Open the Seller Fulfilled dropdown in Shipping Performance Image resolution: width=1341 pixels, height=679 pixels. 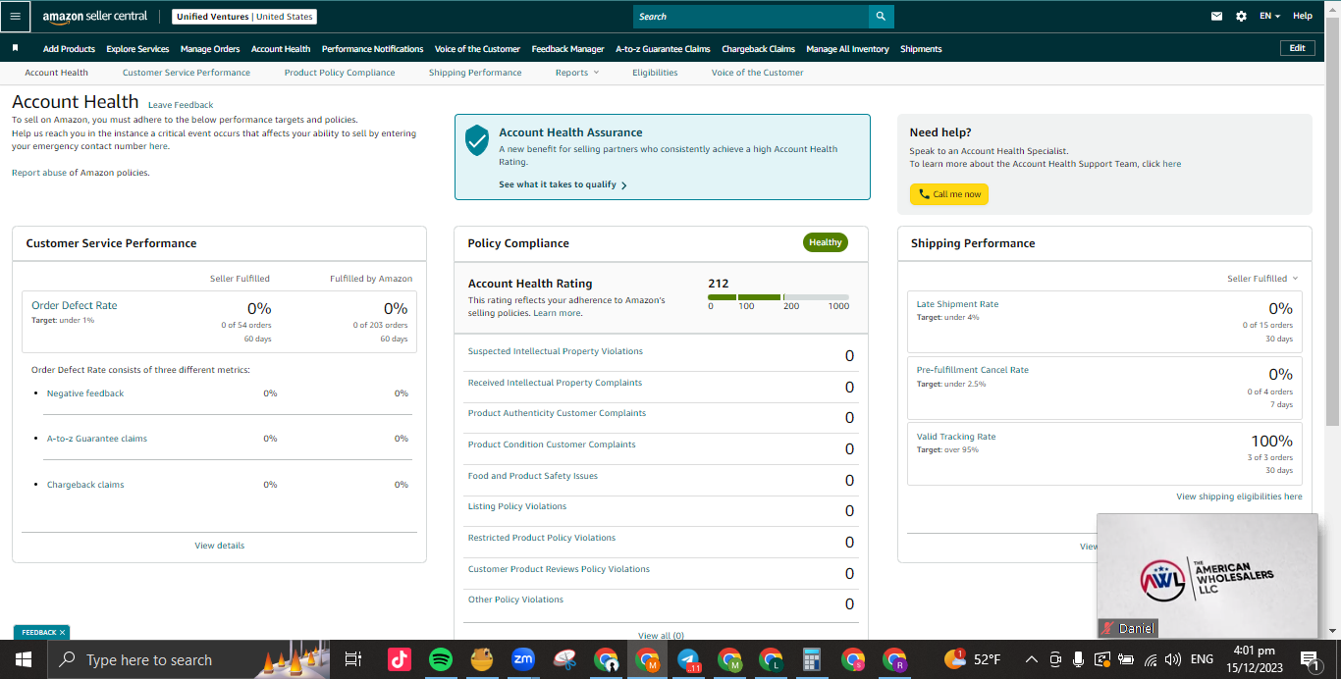coord(1262,279)
